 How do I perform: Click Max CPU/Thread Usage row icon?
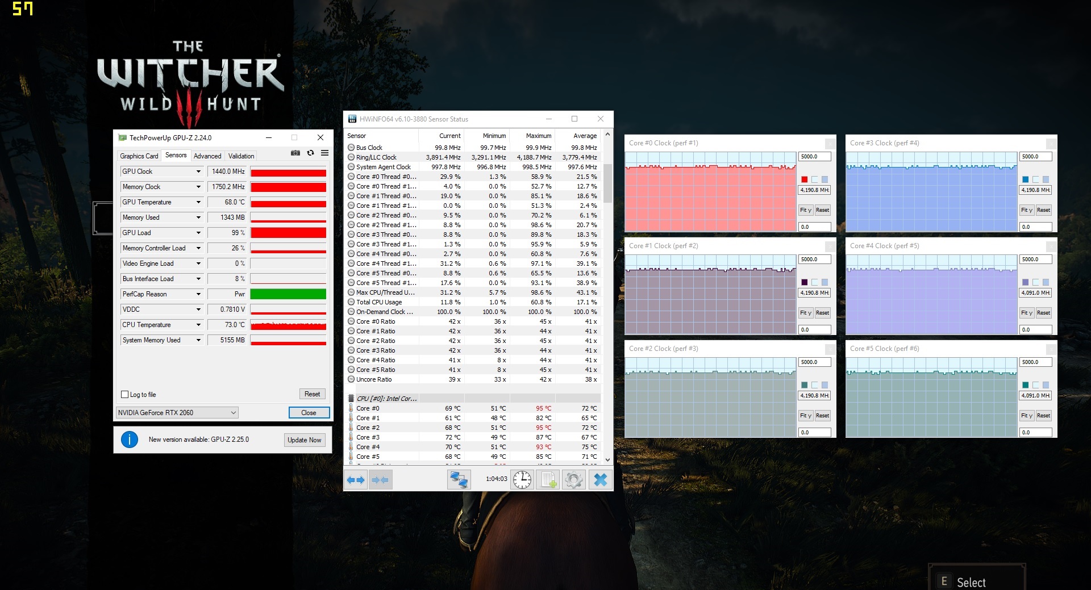pyautogui.click(x=351, y=292)
